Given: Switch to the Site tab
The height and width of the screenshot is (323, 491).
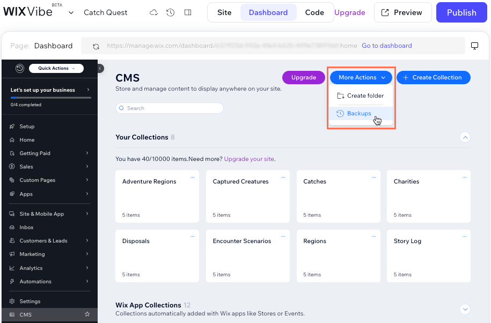Looking at the screenshot, I should [x=224, y=12].
